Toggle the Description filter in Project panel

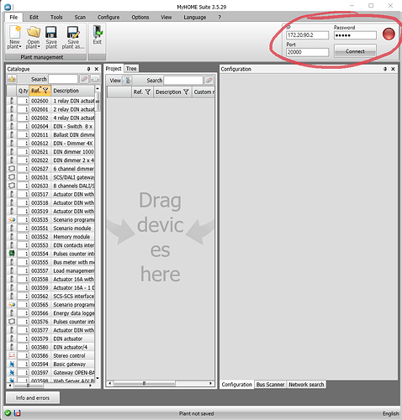point(186,92)
